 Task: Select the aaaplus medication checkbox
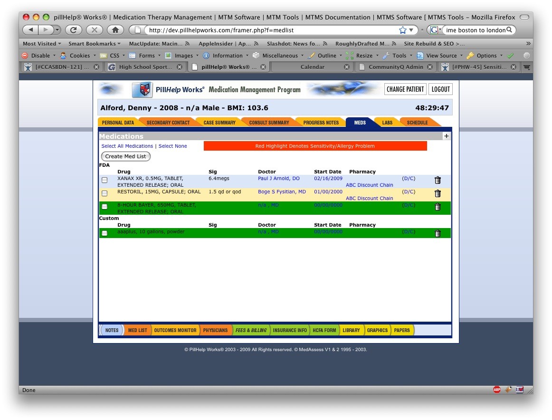coord(105,233)
